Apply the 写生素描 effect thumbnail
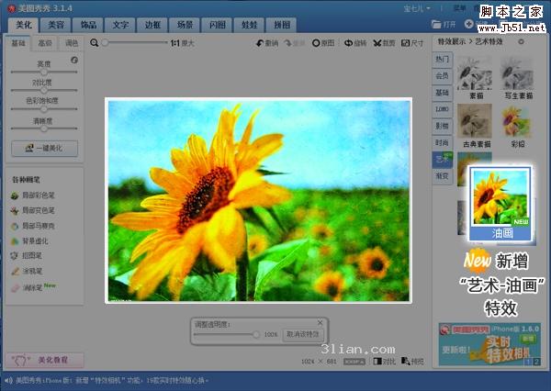This screenshot has height=391, width=551. tap(518, 74)
